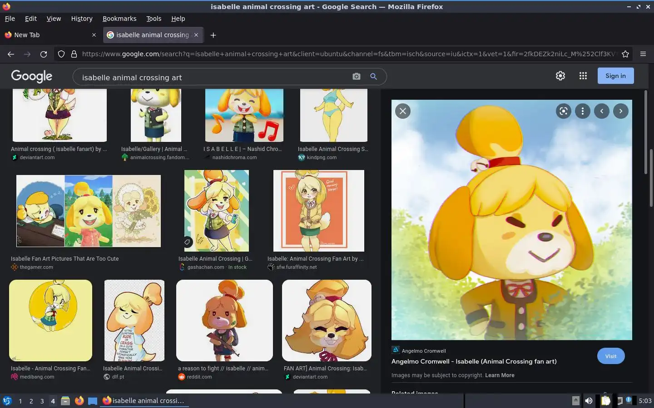Switch to workspace 2 in taskbar
The width and height of the screenshot is (654, 408).
click(x=31, y=401)
